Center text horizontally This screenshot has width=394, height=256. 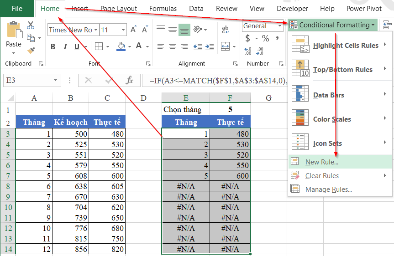click(x=173, y=46)
